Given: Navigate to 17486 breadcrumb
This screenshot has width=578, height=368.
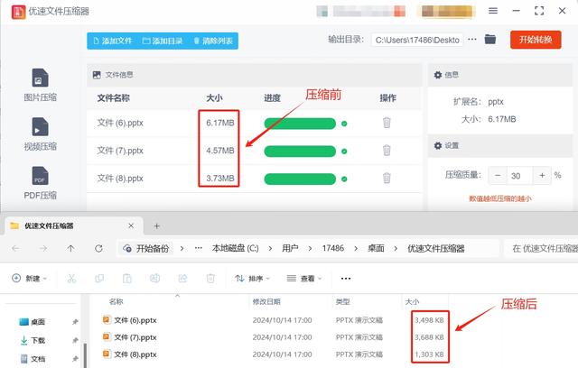Looking at the screenshot, I should (x=333, y=248).
